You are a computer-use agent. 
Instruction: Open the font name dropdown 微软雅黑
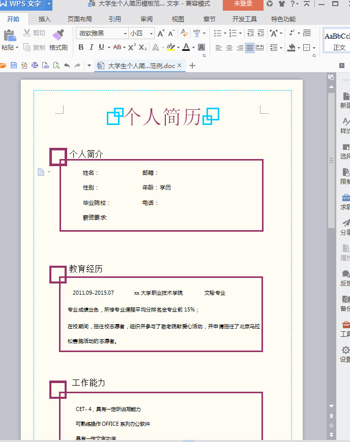pyautogui.click(x=125, y=34)
